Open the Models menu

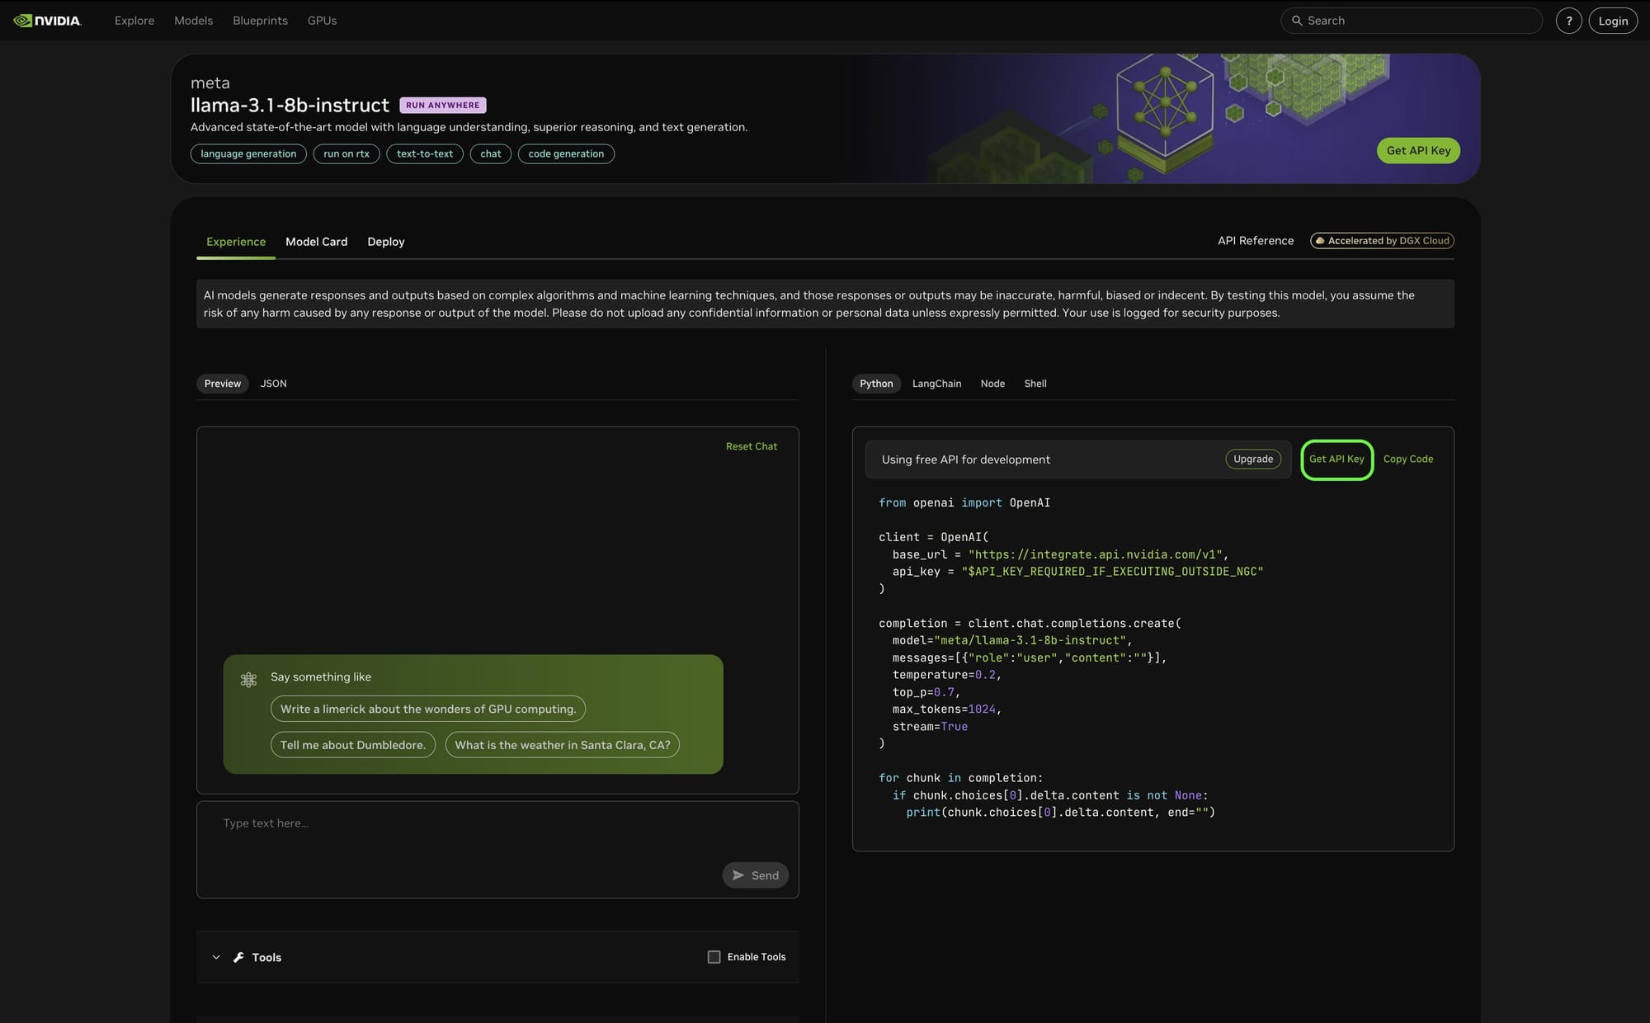[193, 21]
